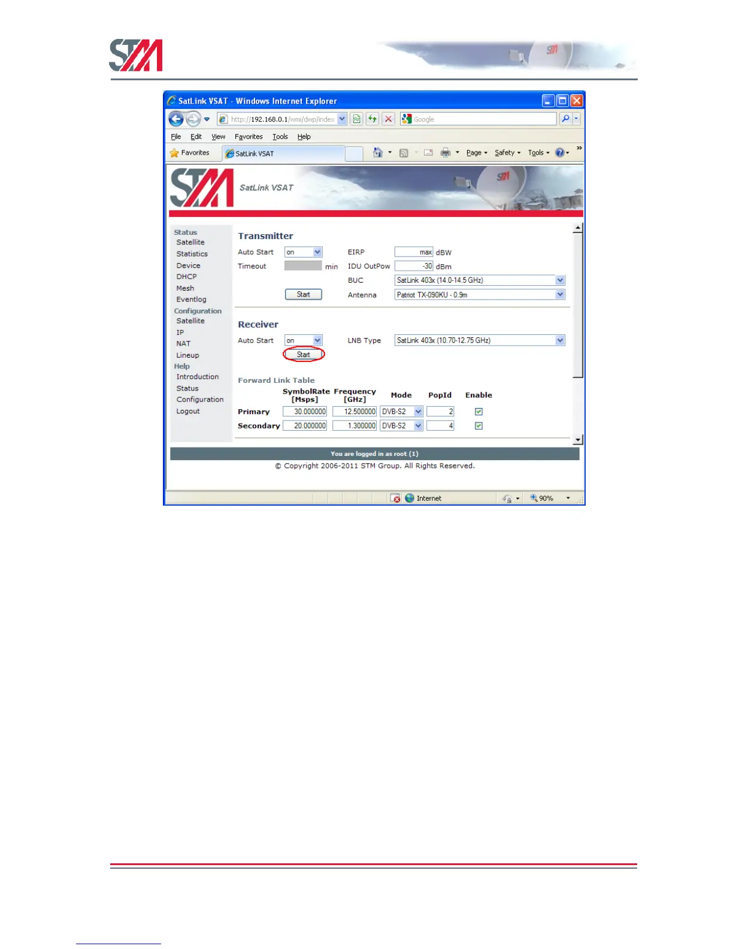This screenshot has width=733, height=949.
Task: Click the browser Back arrow button
Action: (175, 119)
